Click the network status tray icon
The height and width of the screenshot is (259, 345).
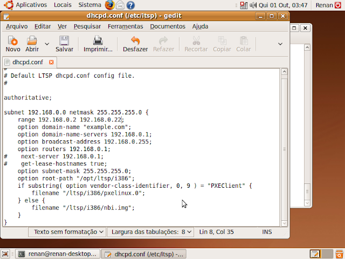point(244,5)
